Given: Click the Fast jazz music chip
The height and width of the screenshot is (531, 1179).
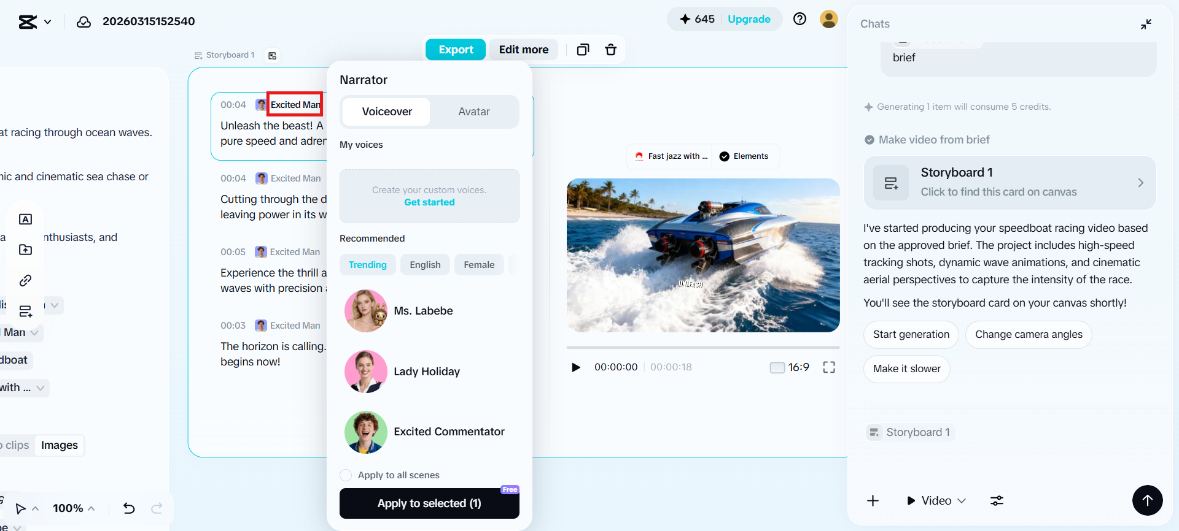Looking at the screenshot, I should coord(671,156).
